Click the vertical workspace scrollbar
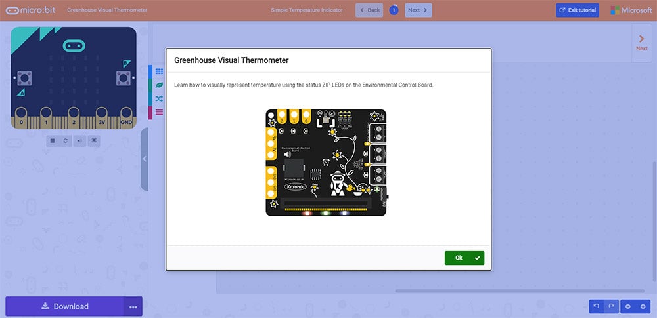Viewport: 657px width, 318px height. [655, 221]
